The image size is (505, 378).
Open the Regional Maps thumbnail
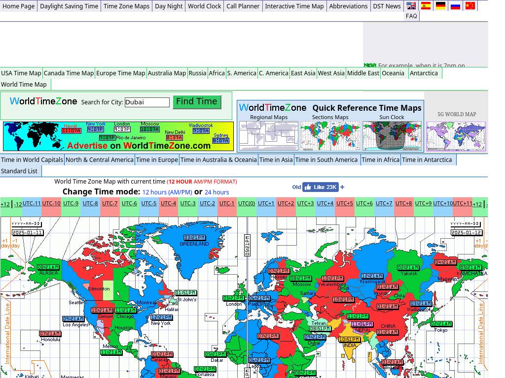tap(269, 136)
